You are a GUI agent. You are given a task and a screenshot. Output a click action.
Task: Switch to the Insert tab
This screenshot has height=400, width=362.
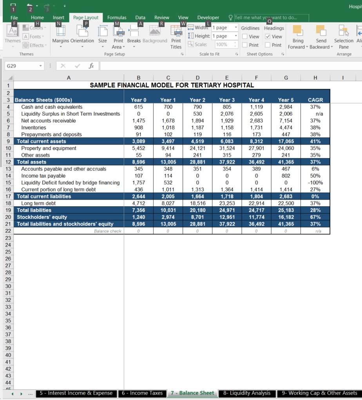point(58,17)
